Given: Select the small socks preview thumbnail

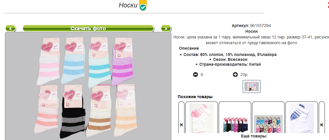Looking at the screenshot, I should click(252, 86).
